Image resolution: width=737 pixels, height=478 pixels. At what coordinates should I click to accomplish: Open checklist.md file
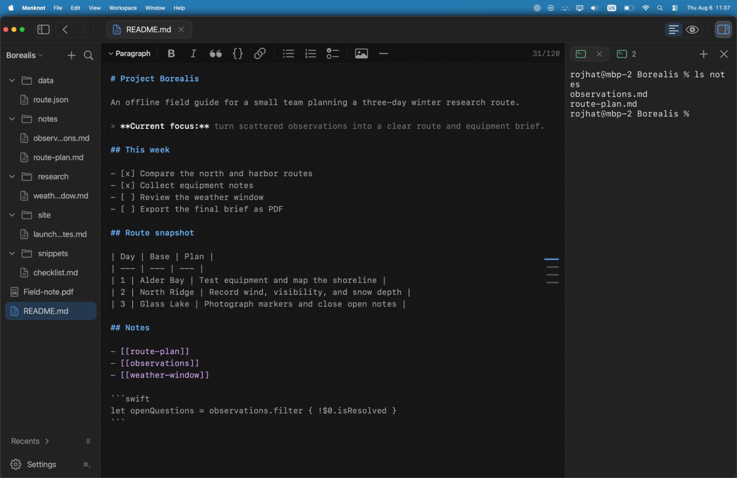51,273
